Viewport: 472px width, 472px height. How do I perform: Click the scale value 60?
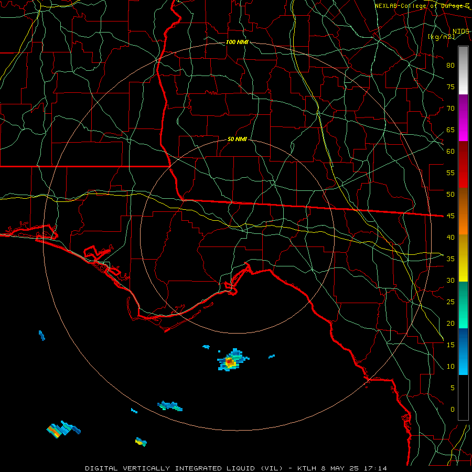450,152
